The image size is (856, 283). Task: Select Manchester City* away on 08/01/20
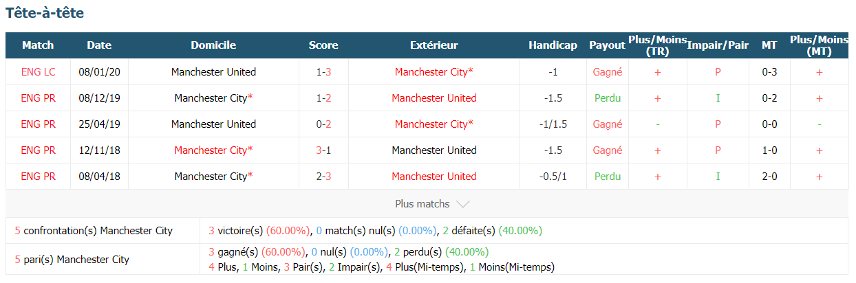(434, 72)
